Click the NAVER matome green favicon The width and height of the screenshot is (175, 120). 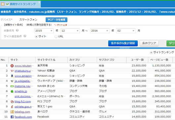point(12,86)
